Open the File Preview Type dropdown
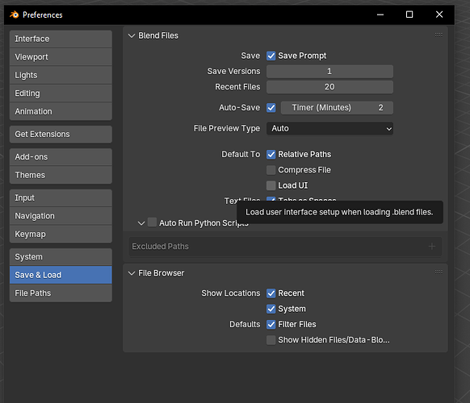Viewport: 470px width, 403px height. tap(329, 129)
